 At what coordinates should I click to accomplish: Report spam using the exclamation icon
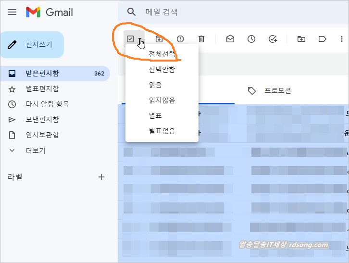click(180, 39)
